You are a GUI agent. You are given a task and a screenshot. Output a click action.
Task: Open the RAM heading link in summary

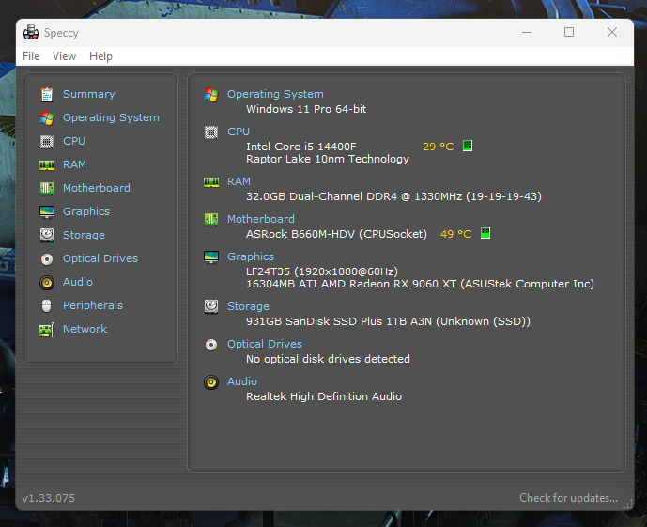[x=239, y=181]
